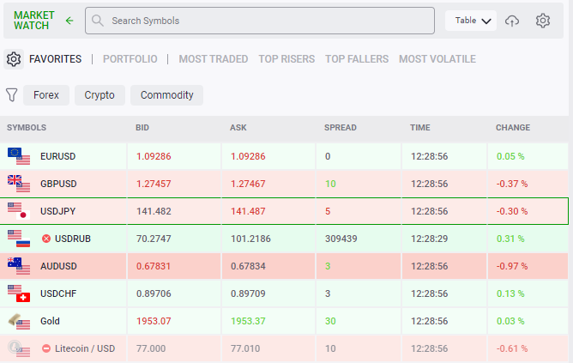Click AUDUSD bid price 0.67831
573x363 pixels.
[154, 266]
